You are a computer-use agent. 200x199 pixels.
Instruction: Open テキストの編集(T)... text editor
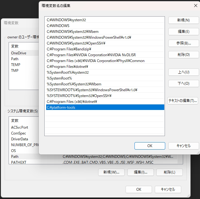pyautogui.click(x=183, y=101)
